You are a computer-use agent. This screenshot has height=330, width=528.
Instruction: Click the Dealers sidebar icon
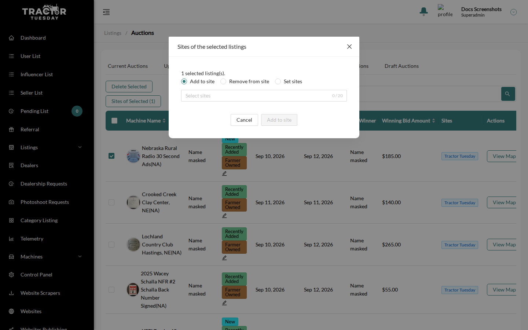pyautogui.click(x=11, y=165)
